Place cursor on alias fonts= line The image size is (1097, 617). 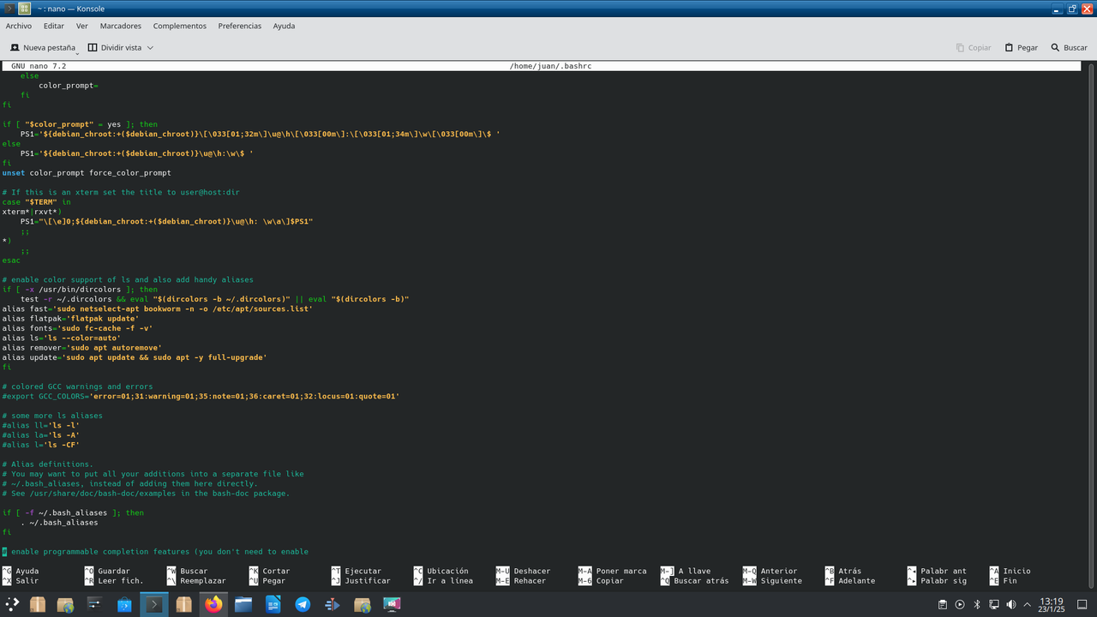point(77,328)
